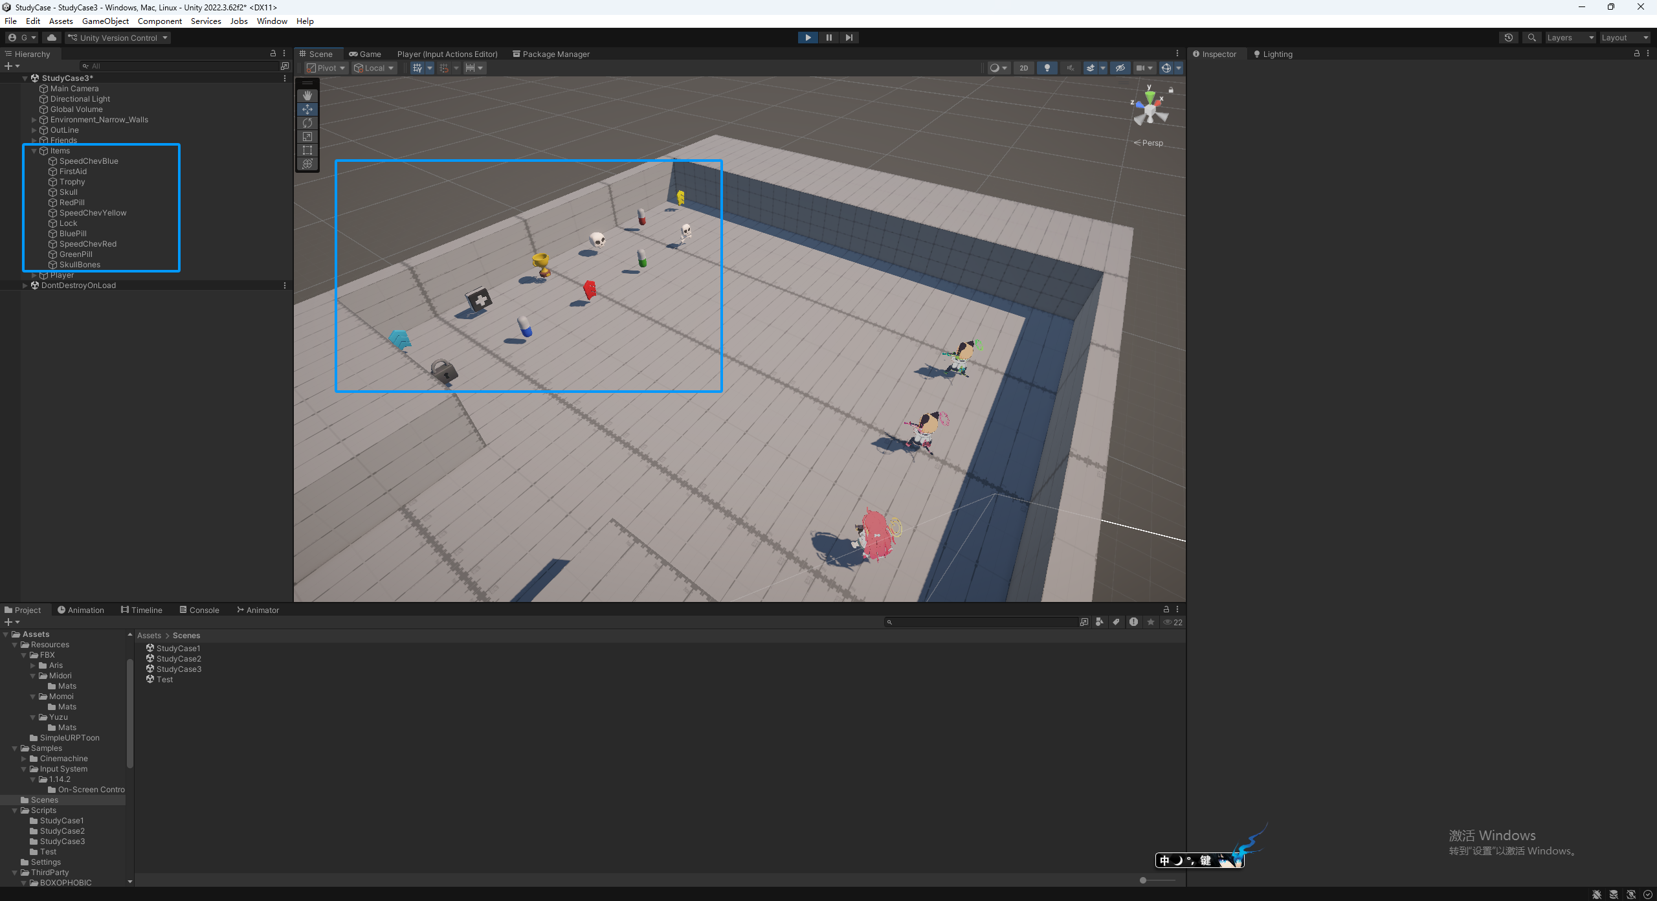Select the Rotate tool
The height and width of the screenshot is (901, 1657).
click(307, 123)
